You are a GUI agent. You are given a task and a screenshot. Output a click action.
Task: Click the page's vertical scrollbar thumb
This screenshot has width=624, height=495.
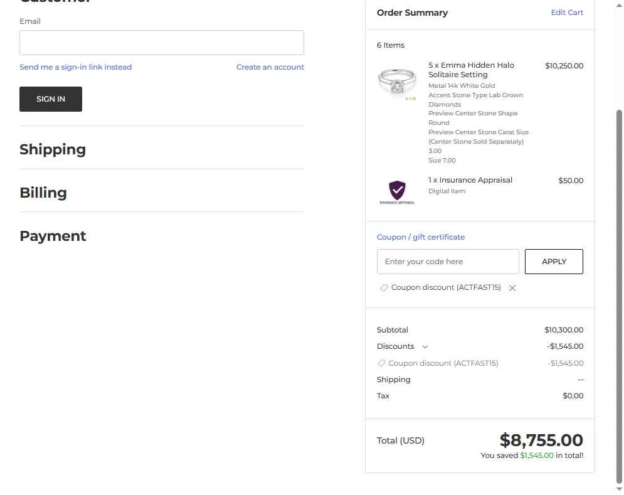point(620,295)
